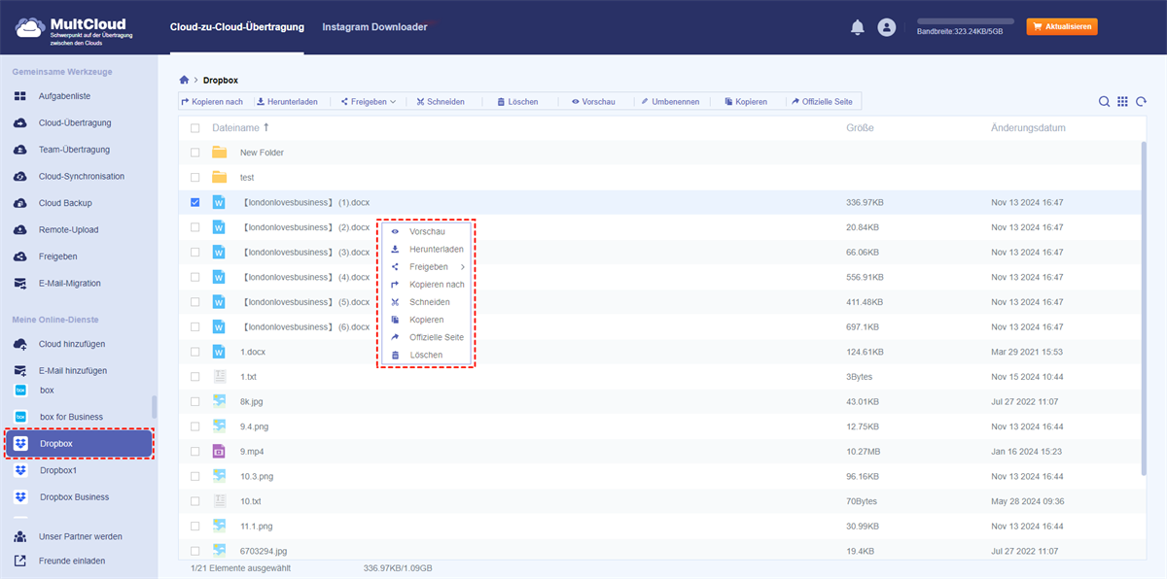Screen dimensions: 1167x579
Task: Click the file list vertical scrollbar
Action: pos(1144,291)
